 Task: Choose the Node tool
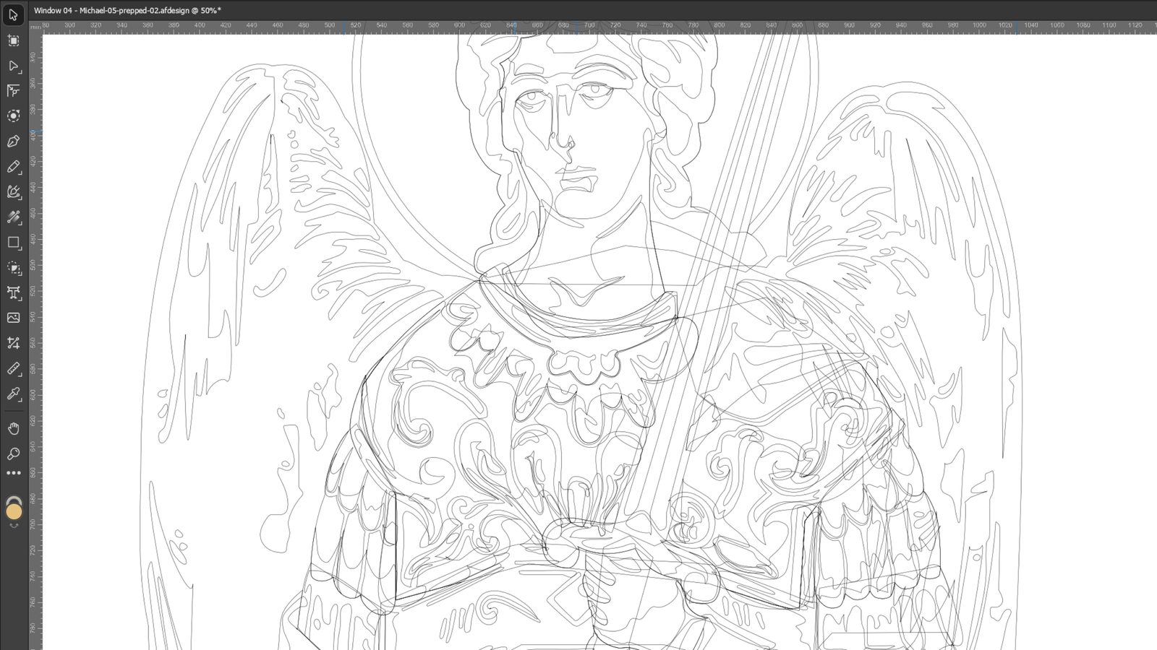13,66
